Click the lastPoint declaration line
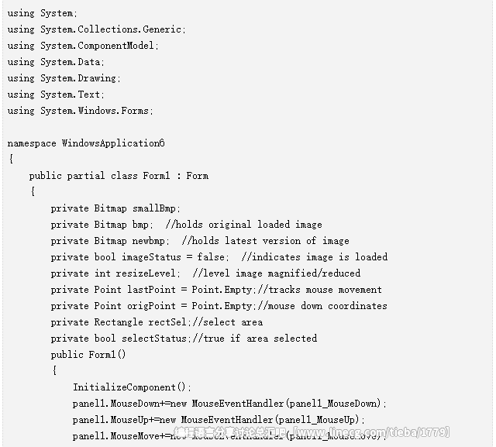Image resolution: width=496 pixels, height=447 pixels. point(216,290)
